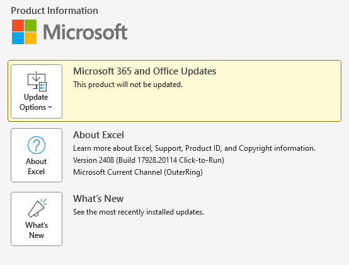This screenshot has width=349, height=265.
Task: Click the download-to-computer Update Options icon
Action: click(37, 81)
